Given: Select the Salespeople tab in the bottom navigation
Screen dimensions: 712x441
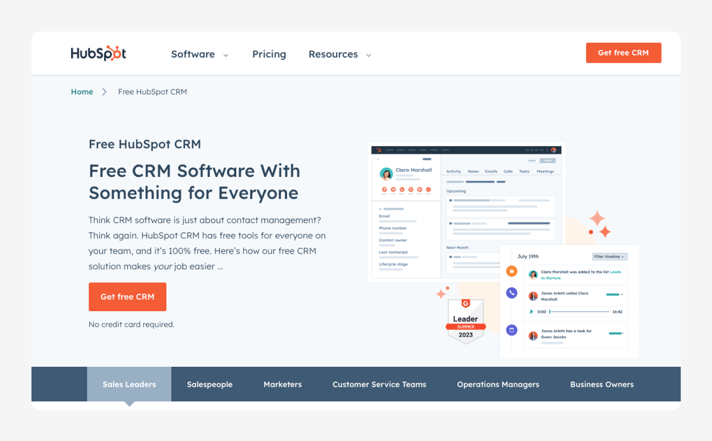Looking at the screenshot, I should (x=210, y=385).
